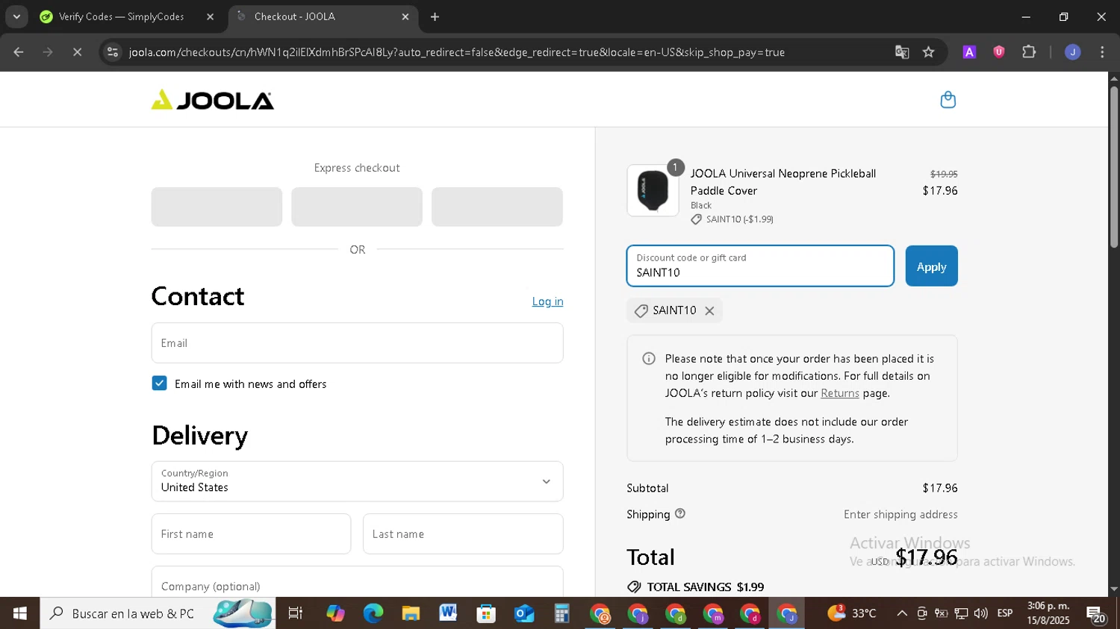
Task: Open the Country/Region dropdown
Action: (357, 481)
